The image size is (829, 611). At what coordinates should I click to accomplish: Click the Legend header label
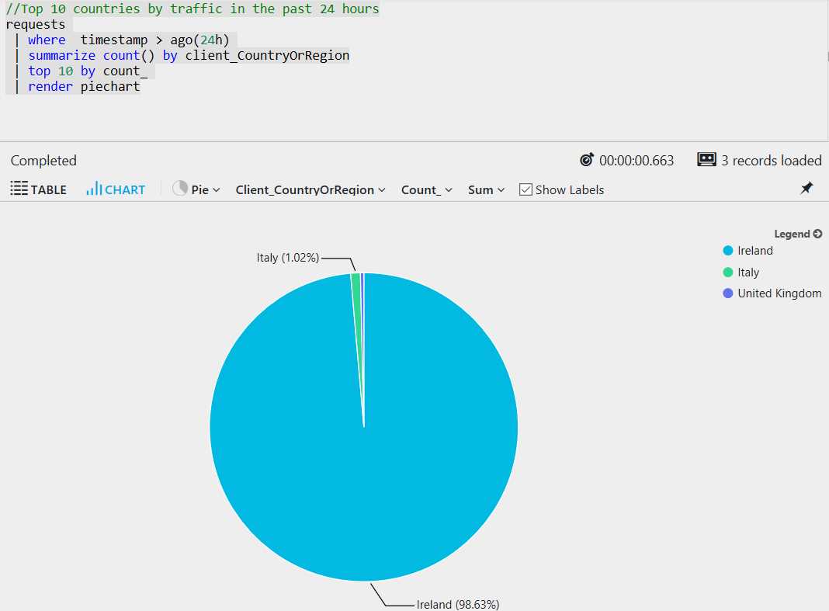point(793,233)
